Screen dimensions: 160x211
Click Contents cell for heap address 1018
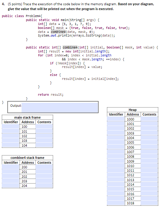149,203
